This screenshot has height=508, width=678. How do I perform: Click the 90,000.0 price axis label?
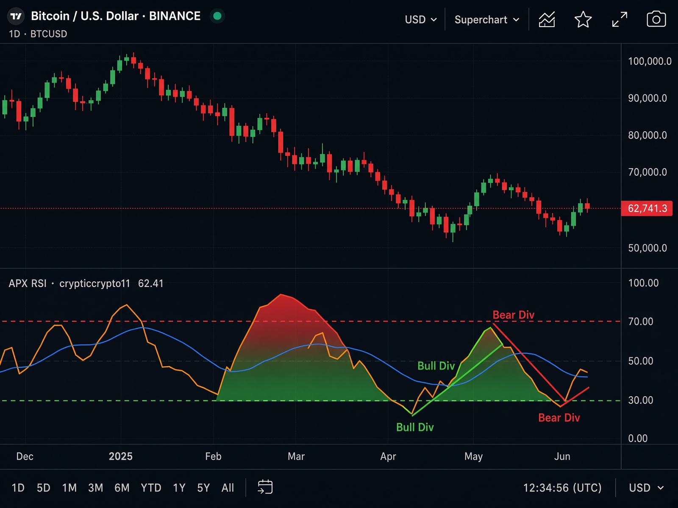[647, 98]
